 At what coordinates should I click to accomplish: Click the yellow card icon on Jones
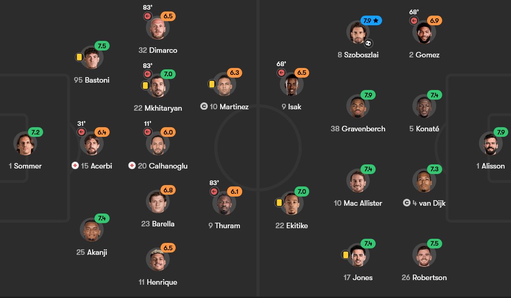point(345,254)
